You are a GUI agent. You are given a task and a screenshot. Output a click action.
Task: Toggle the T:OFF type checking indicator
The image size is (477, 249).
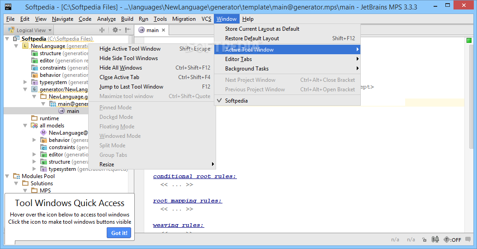point(453,240)
